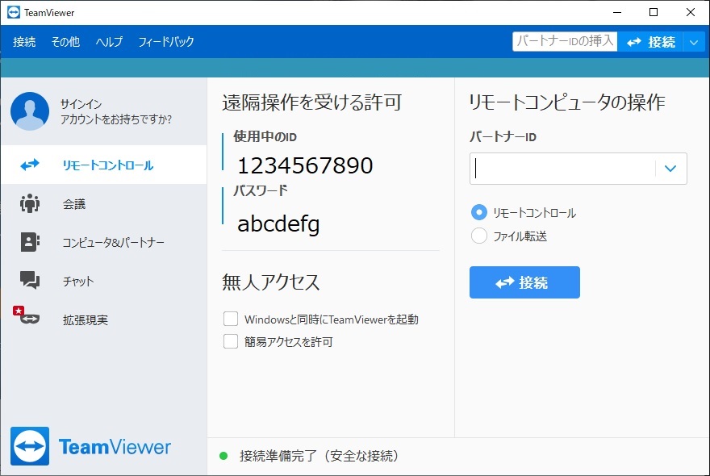Expand the パートナーID history dropdown arrow
This screenshot has width=710, height=476.
670,169
